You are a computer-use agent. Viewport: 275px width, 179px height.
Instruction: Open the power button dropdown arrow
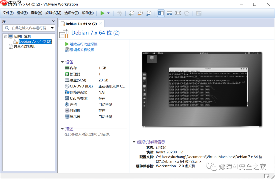tap(109, 13)
